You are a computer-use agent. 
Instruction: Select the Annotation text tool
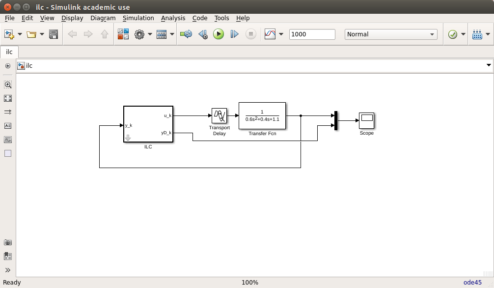point(8,126)
